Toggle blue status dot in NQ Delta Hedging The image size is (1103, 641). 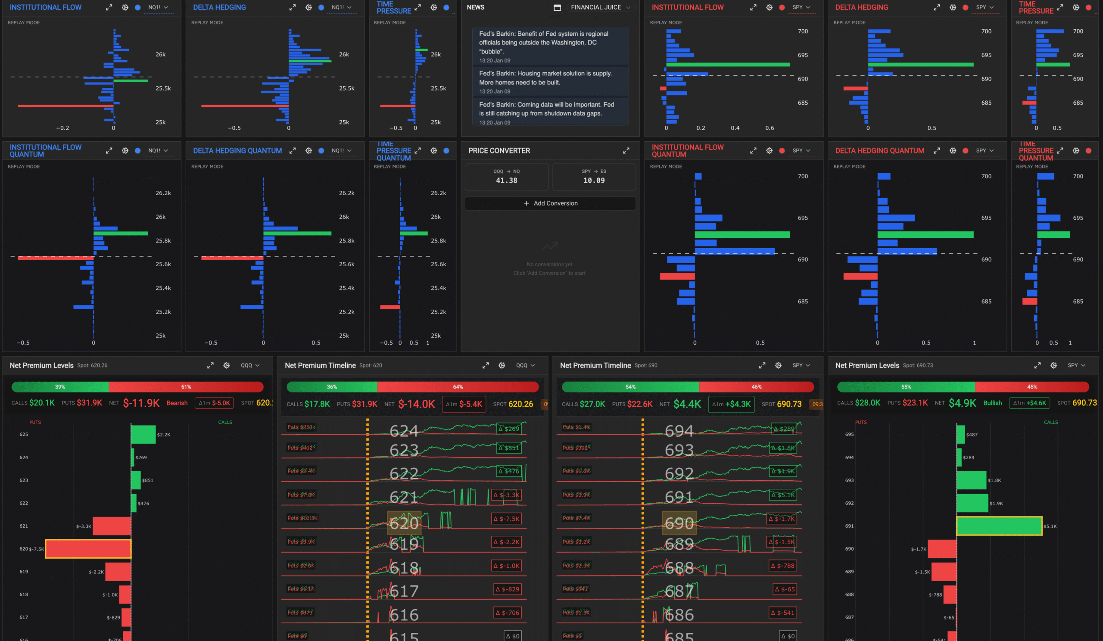[x=321, y=7]
